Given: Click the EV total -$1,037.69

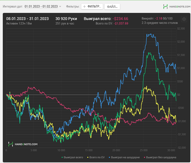Looking at the screenshot, I should point(121,24).
